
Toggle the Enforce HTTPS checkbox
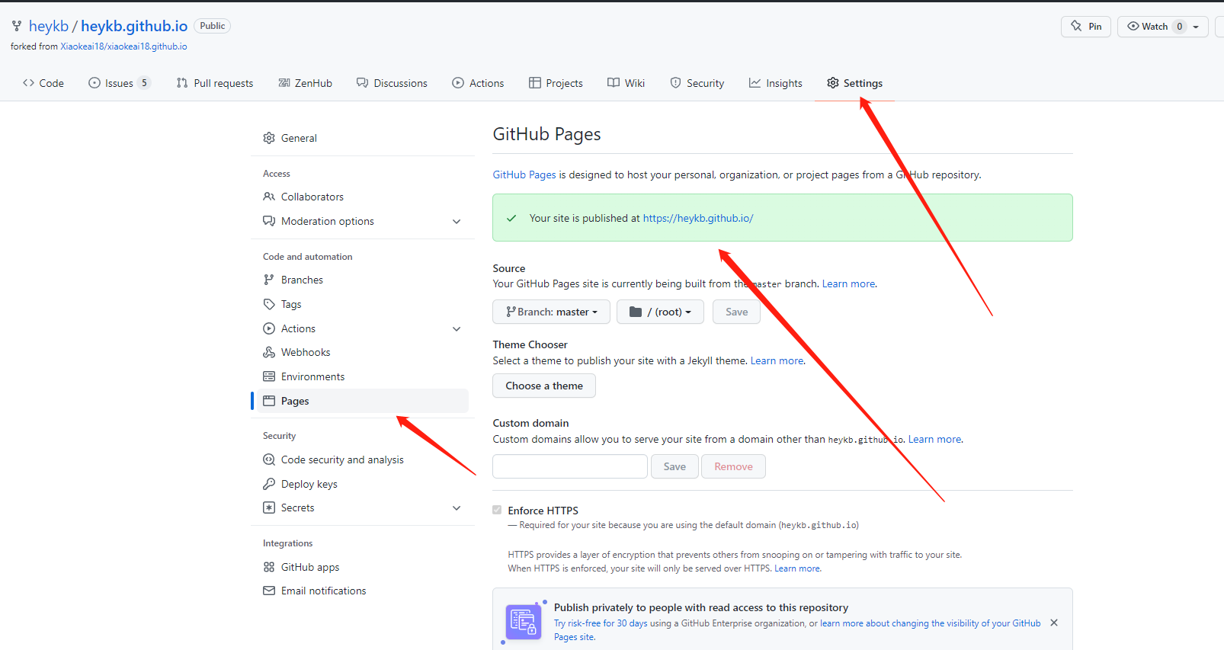497,510
